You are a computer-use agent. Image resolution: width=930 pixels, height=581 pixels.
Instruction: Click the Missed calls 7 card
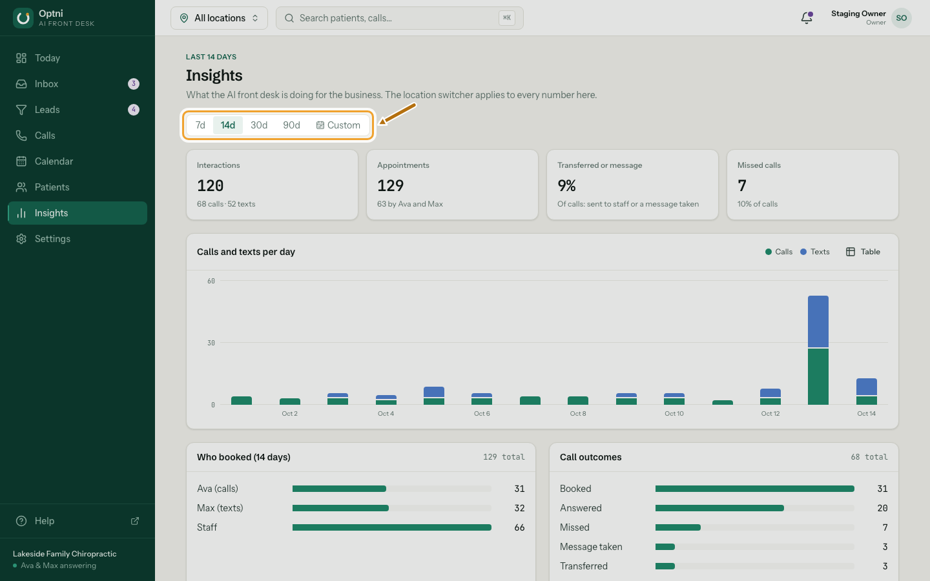point(812,185)
